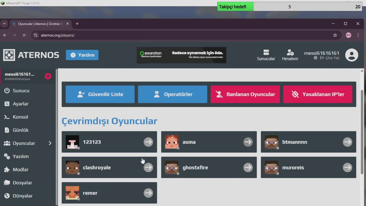Screen dimensions: 366x206
Task: Click the ghostxfire player name
Action: [195, 168]
